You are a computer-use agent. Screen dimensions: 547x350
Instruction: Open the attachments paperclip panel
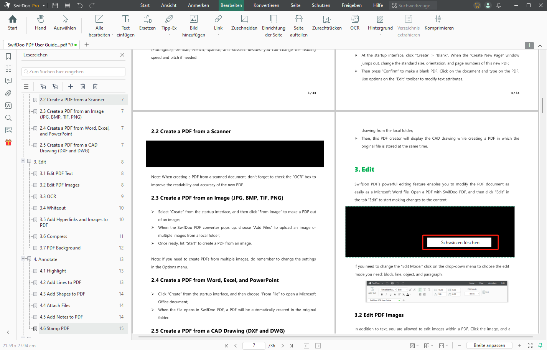(x=8, y=93)
